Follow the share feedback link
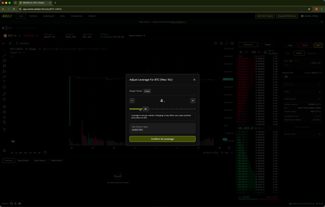Viewport: 325px width, 207px height. point(178,22)
